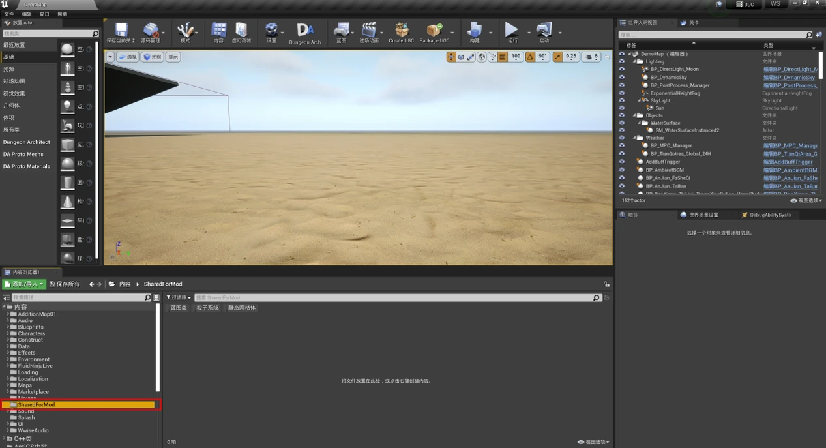Click the camera speed control showing 6
Image resolution: width=826 pixels, height=448 pixels.
tap(591, 57)
